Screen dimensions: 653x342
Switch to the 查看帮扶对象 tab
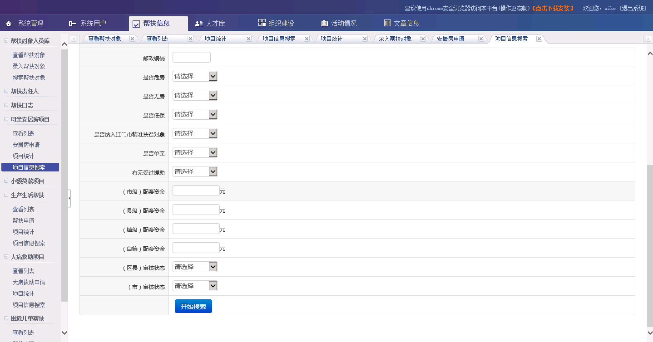(104, 39)
